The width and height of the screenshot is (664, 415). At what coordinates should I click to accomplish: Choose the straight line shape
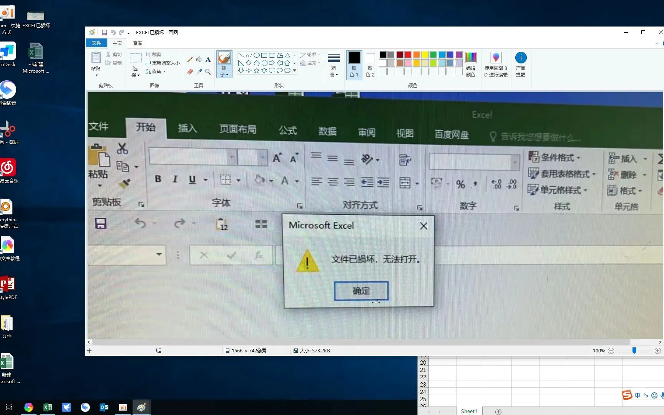(x=241, y=55)
